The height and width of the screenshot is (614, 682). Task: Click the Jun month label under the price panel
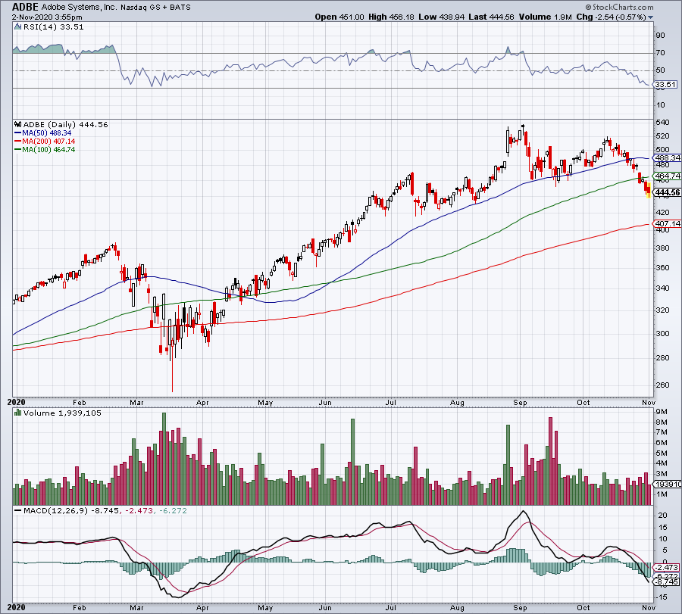(x=325, y=403)
